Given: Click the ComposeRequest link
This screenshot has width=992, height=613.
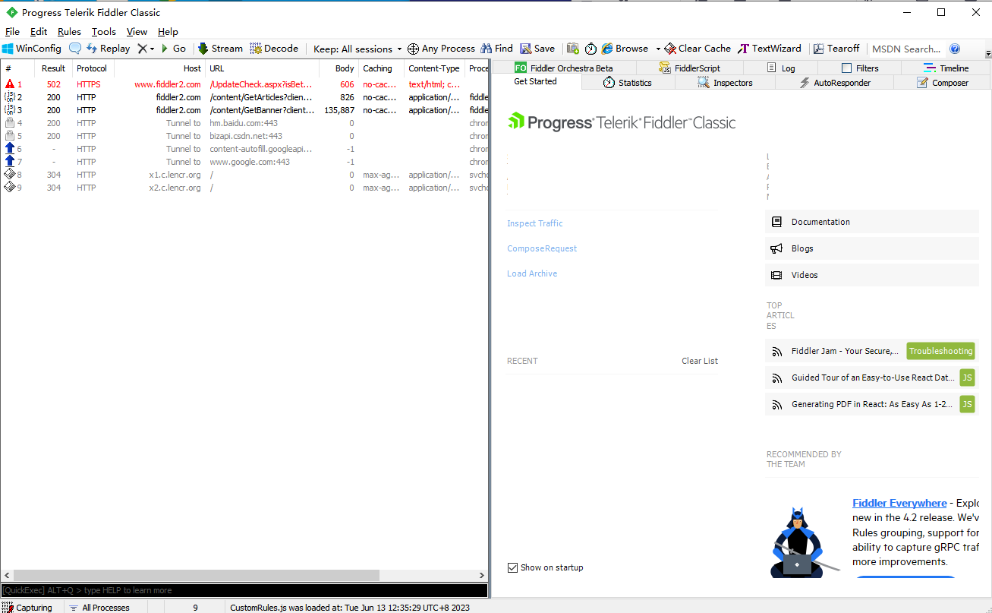Looking at the screenshot, I should click(x=542, y=248).
